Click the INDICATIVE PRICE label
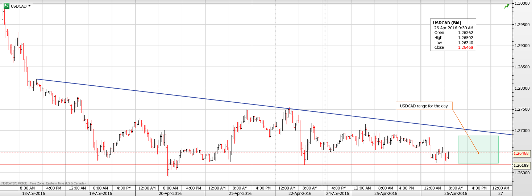Image resolution: width=532 pixels, height=196 pixels. [14, 183]
